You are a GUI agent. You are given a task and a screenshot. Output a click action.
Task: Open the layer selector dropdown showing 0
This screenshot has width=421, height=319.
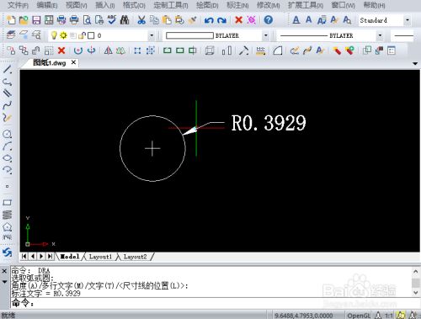[x=152, y=35]
